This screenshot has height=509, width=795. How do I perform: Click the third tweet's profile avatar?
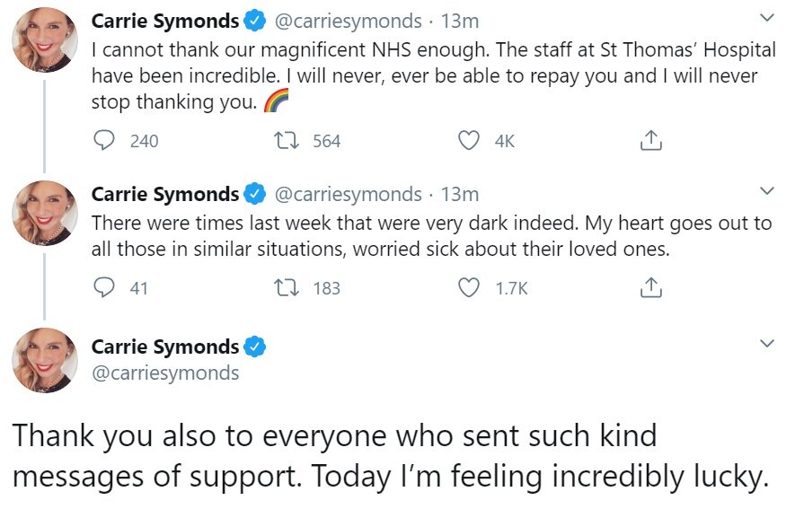coord(44,359)
